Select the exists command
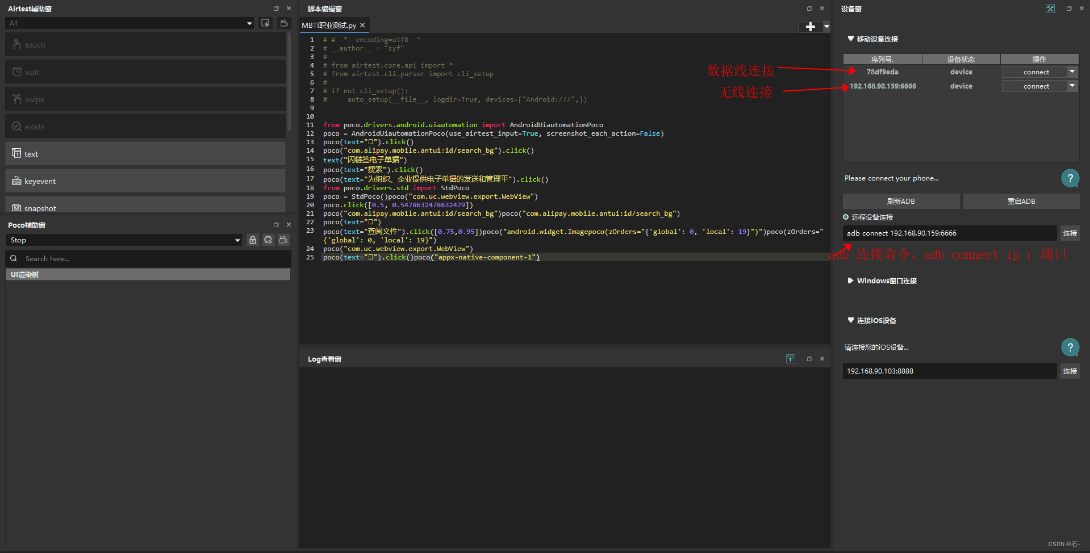The width and height of the screenshot is (1090, 553). tap(145, 127)
